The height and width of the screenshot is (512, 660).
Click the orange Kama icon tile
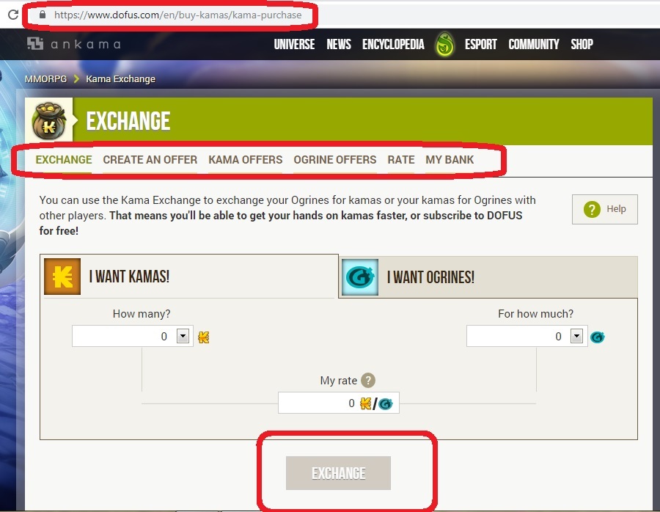tap(62, 277)
